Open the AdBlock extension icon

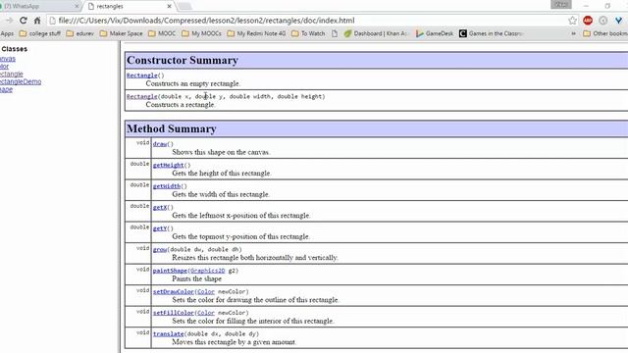(x=588, y=21)
